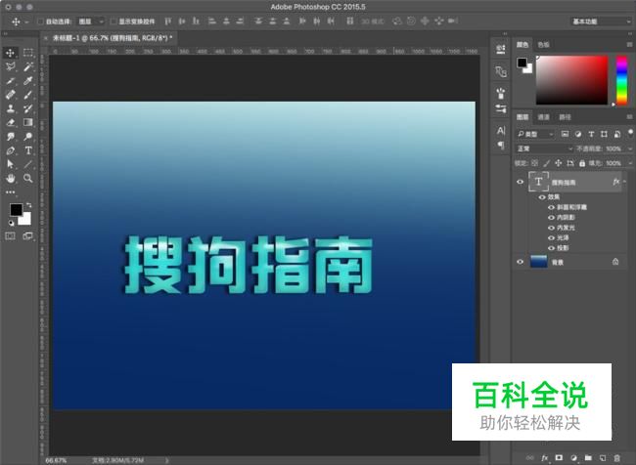Hide the 投影 drop shadow effect

[551, 248]
